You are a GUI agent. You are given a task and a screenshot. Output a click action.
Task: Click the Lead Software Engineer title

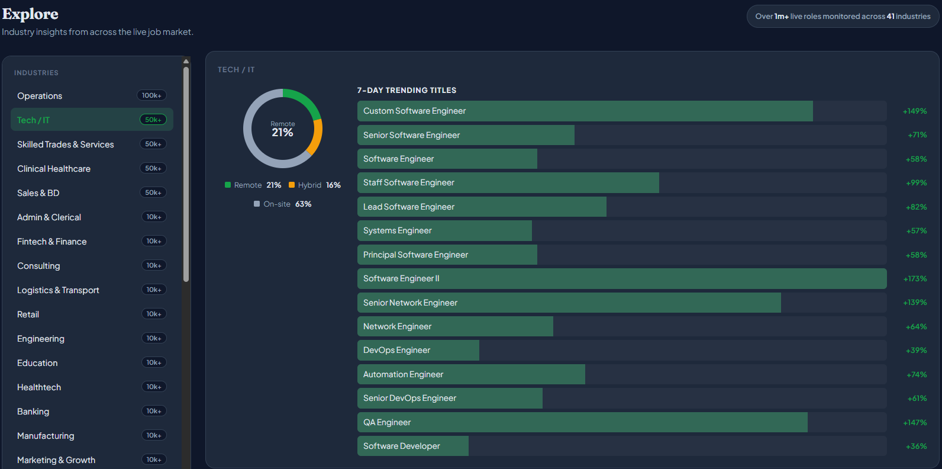409,207
